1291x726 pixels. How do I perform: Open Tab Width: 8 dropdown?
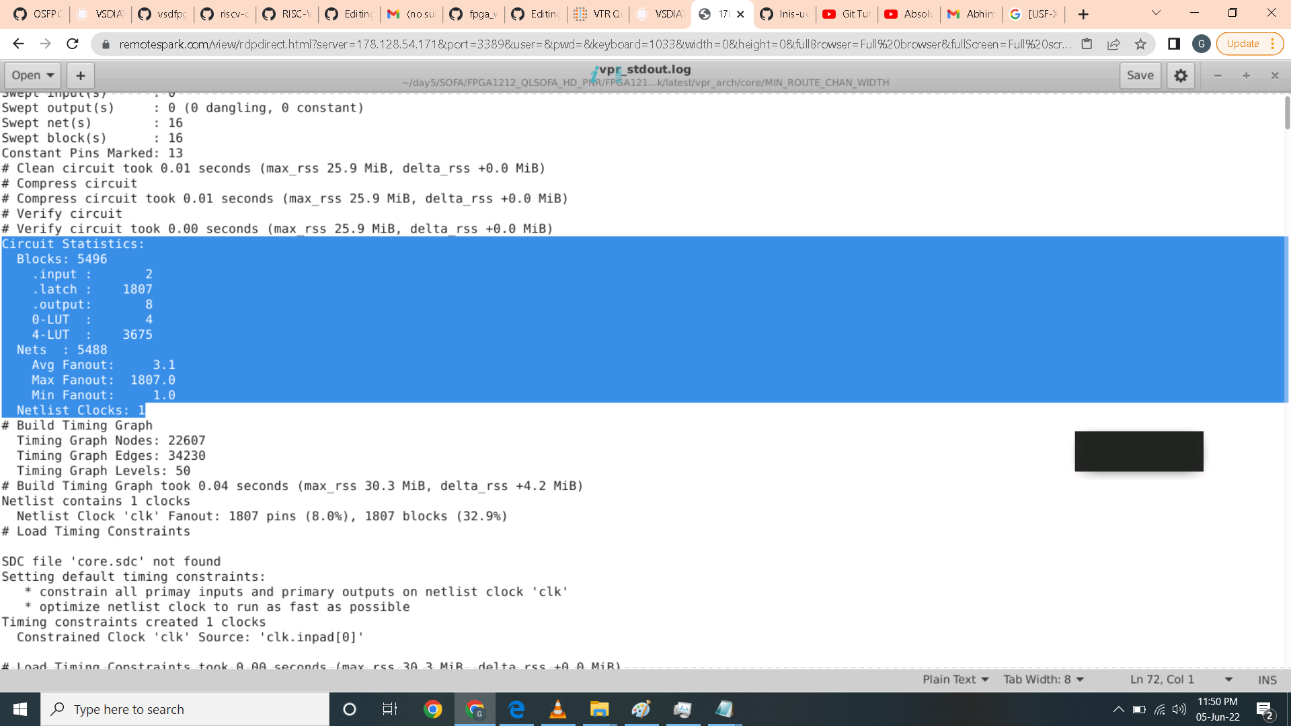(1044, 680)
